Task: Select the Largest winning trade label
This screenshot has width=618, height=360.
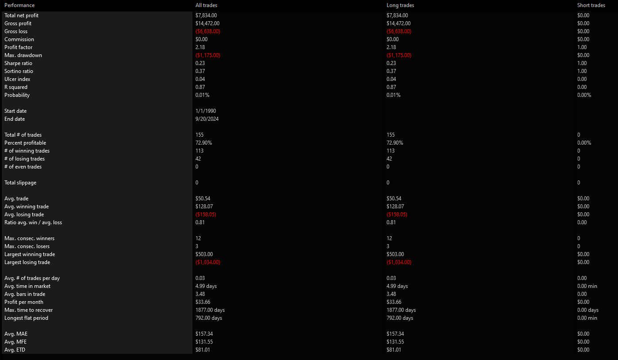Action: point(29,254)
